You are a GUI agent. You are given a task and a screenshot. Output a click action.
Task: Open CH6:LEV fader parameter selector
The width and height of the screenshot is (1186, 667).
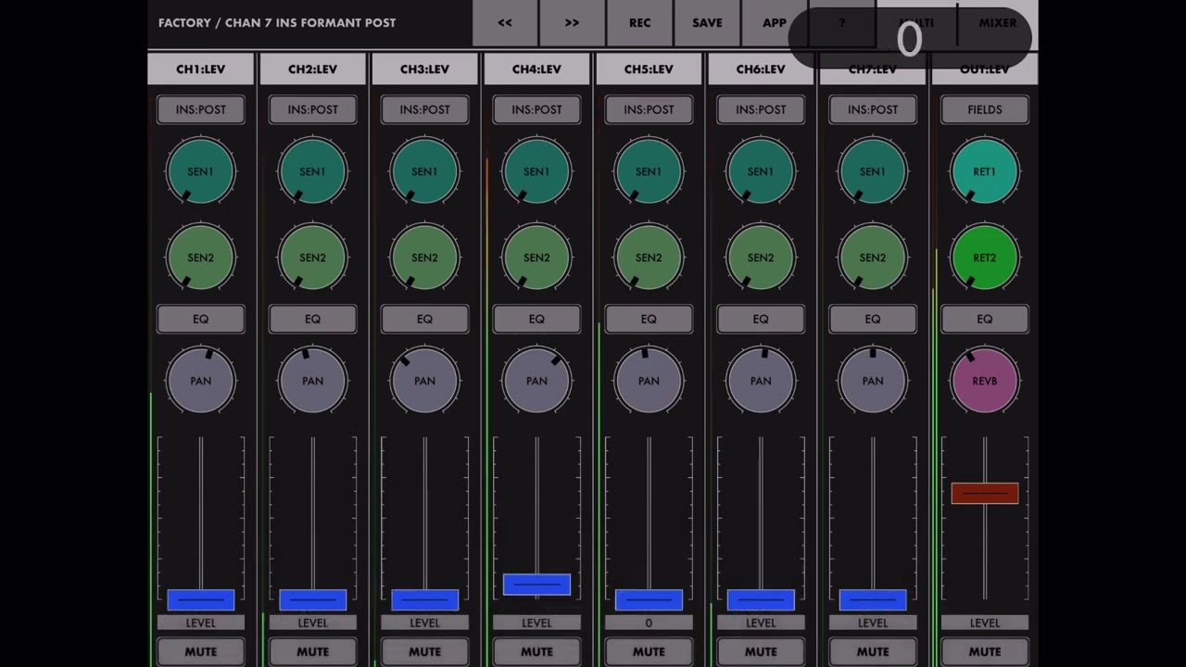click(761, 69)
